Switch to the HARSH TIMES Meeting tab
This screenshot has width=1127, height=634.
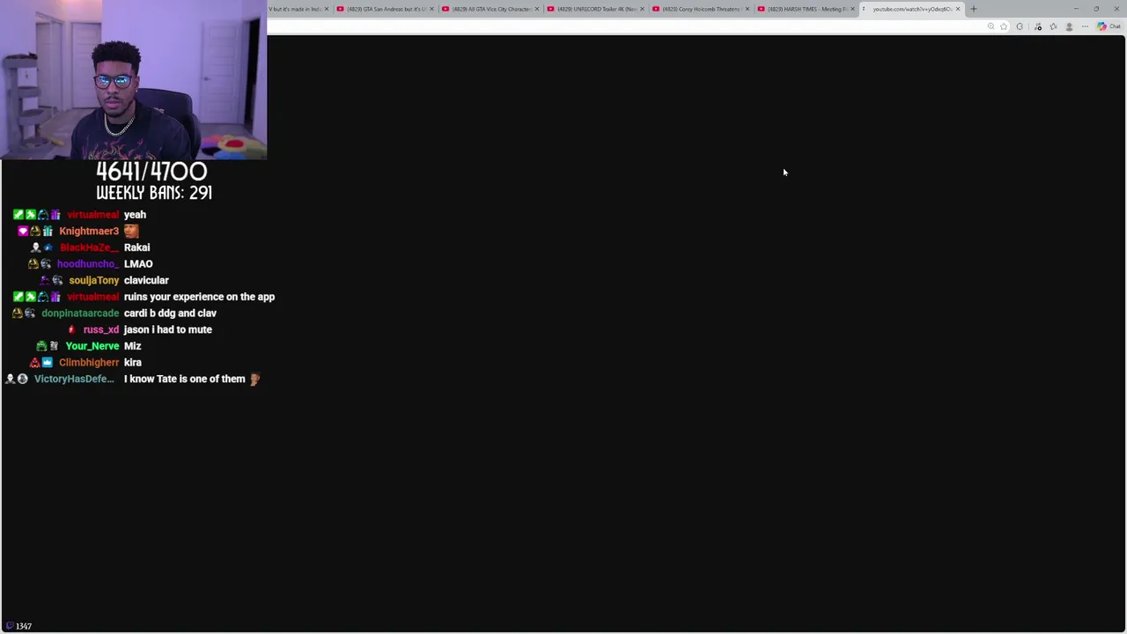point(806,9)
